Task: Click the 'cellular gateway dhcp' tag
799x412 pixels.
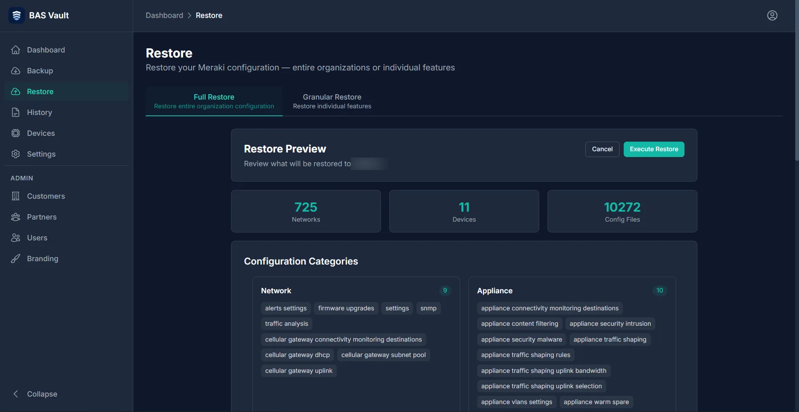Action: point(297,355)
